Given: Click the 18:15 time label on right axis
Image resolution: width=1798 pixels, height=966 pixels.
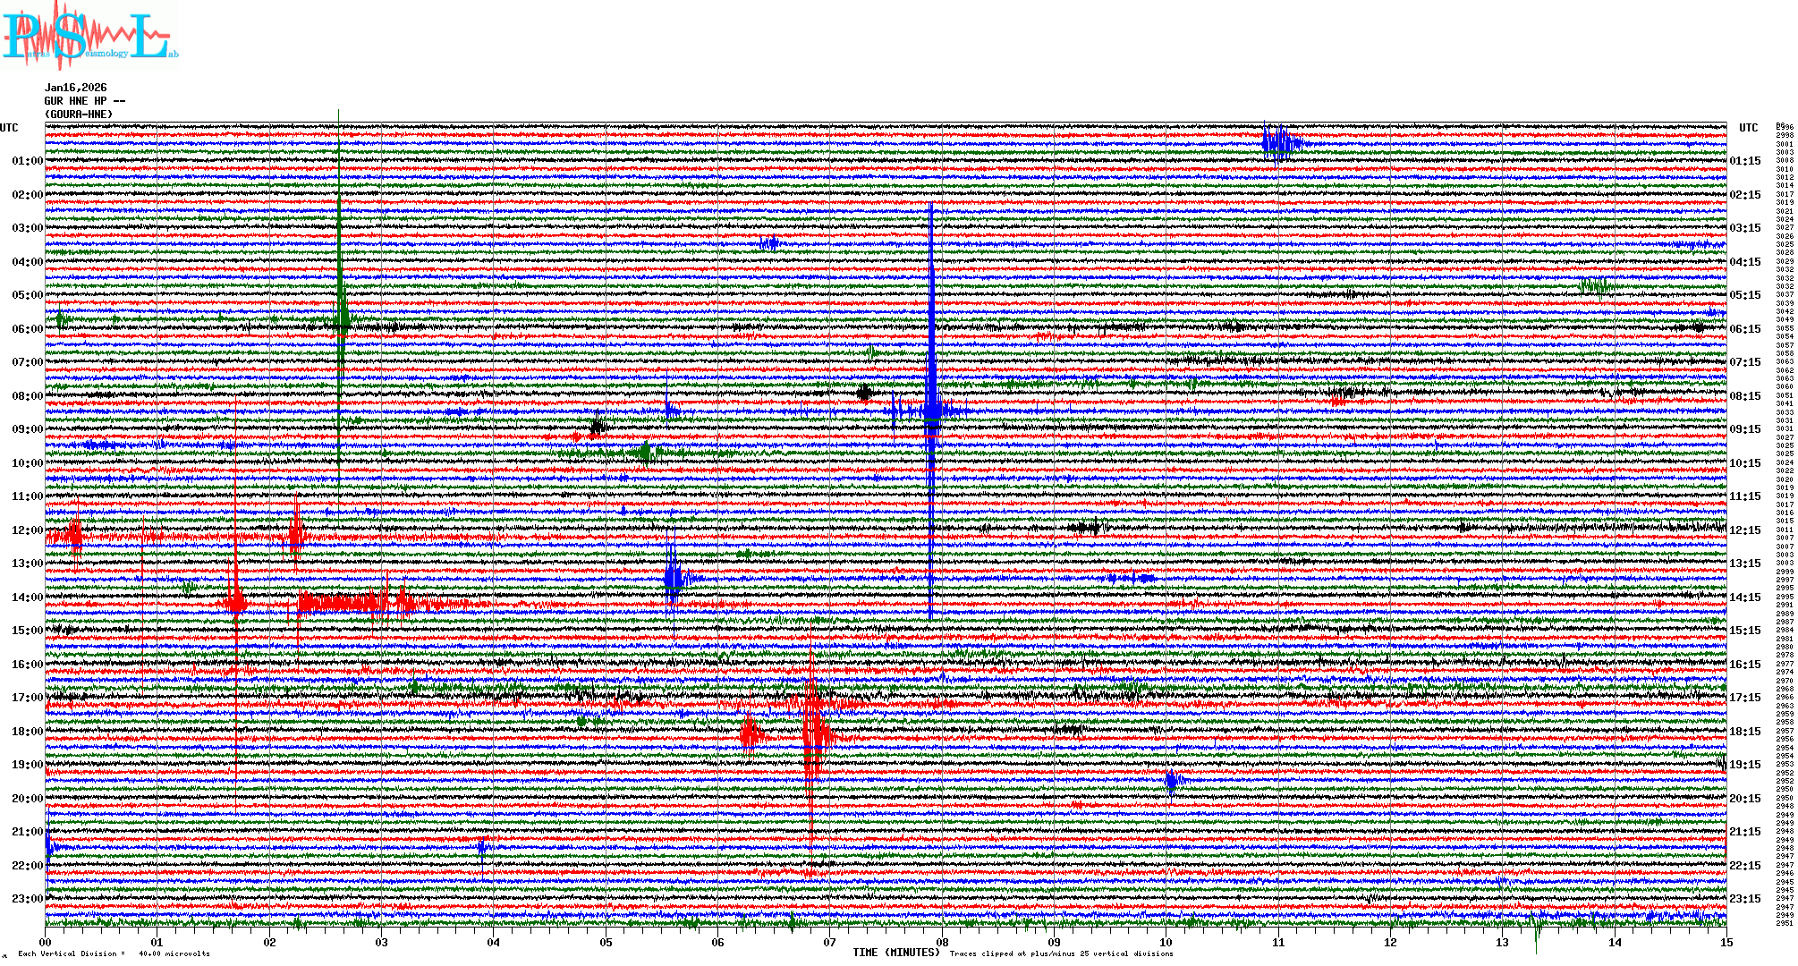Looking at the screenshot, I should point(1744,732).
